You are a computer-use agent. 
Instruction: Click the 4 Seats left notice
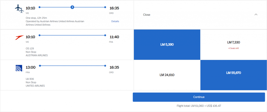point(233,48)
